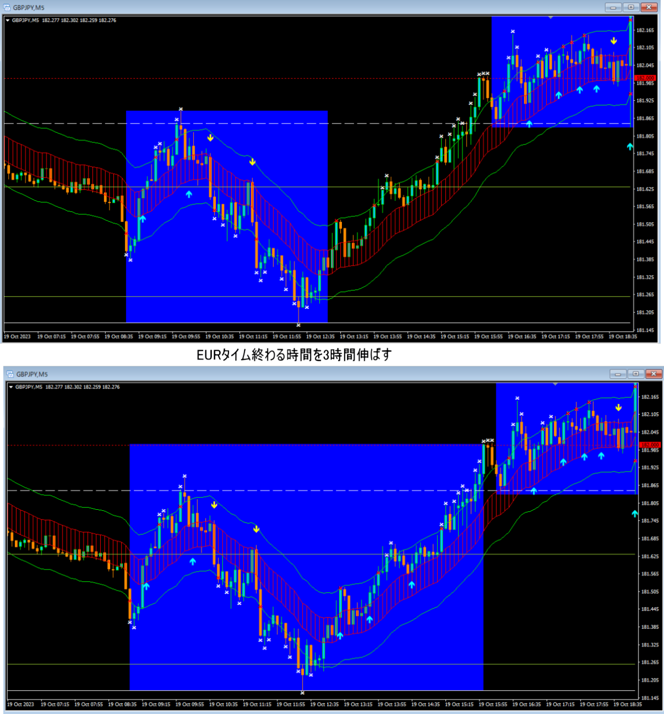Click the gray chart shift triangle in top chart
Screen dimensions: 664x714
[x=550, y=18]
